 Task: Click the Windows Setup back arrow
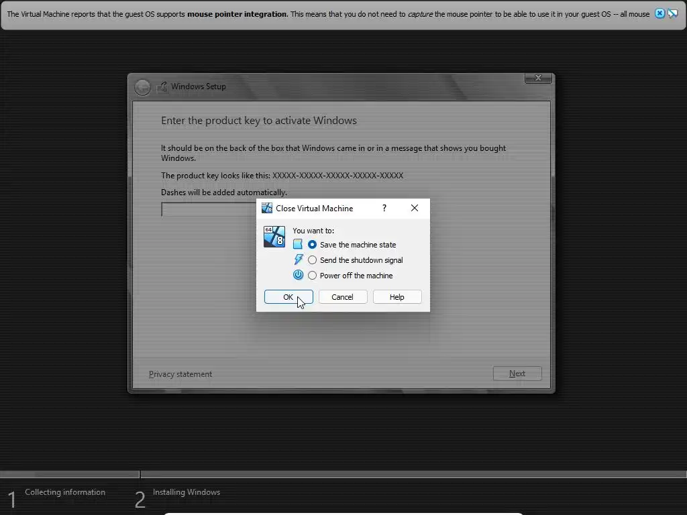point(142,87)
